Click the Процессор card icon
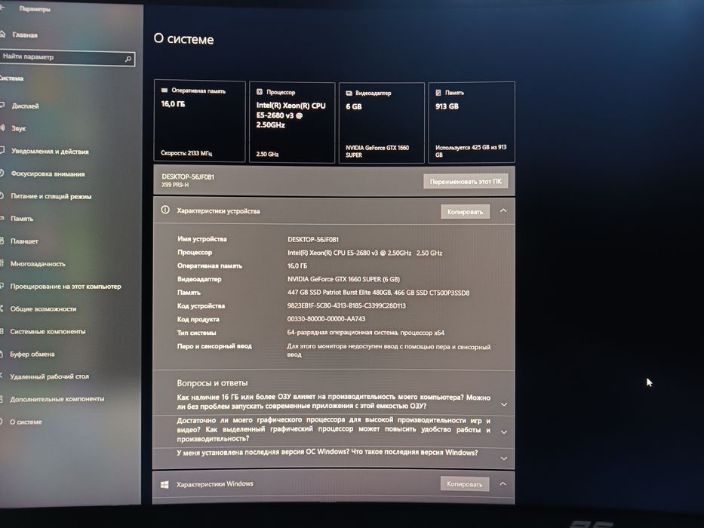Viewport: 704px width, 528px height. click(x=260, y=91)
